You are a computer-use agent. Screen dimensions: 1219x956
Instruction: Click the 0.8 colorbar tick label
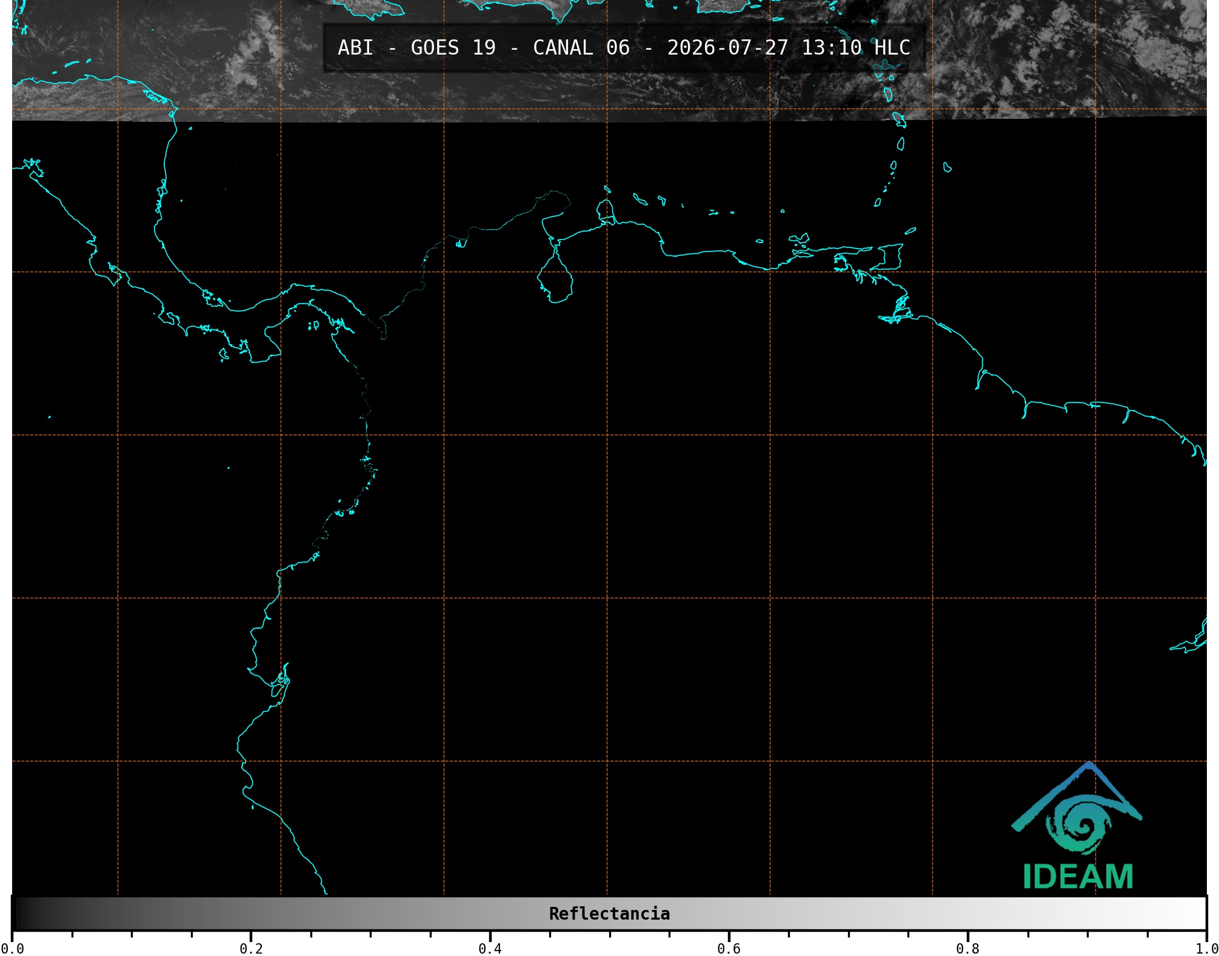967,948
